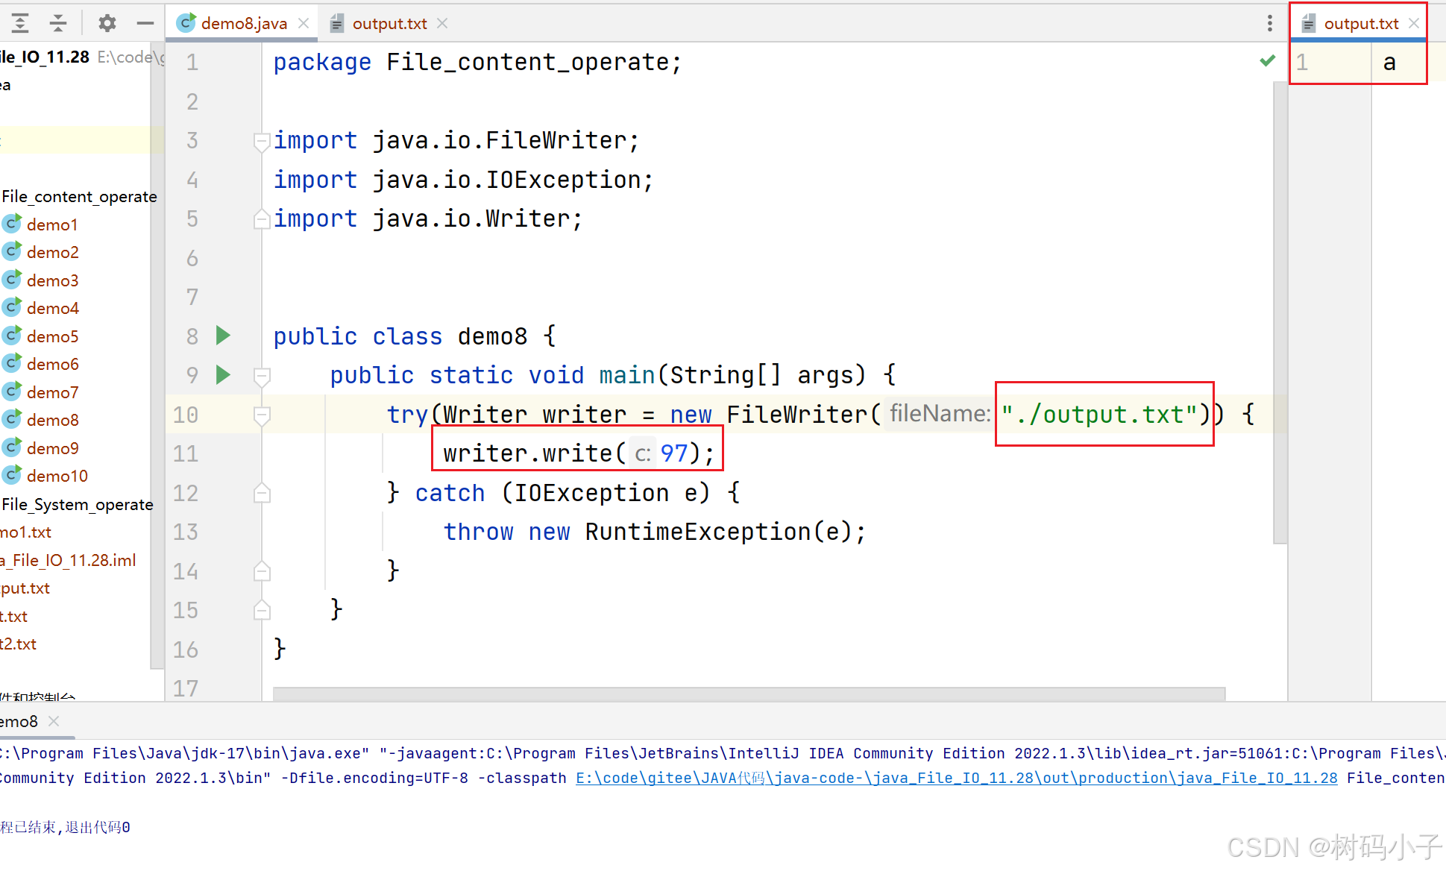Select the output.txt tab in right split
1446x871 pixels.
1360,23
